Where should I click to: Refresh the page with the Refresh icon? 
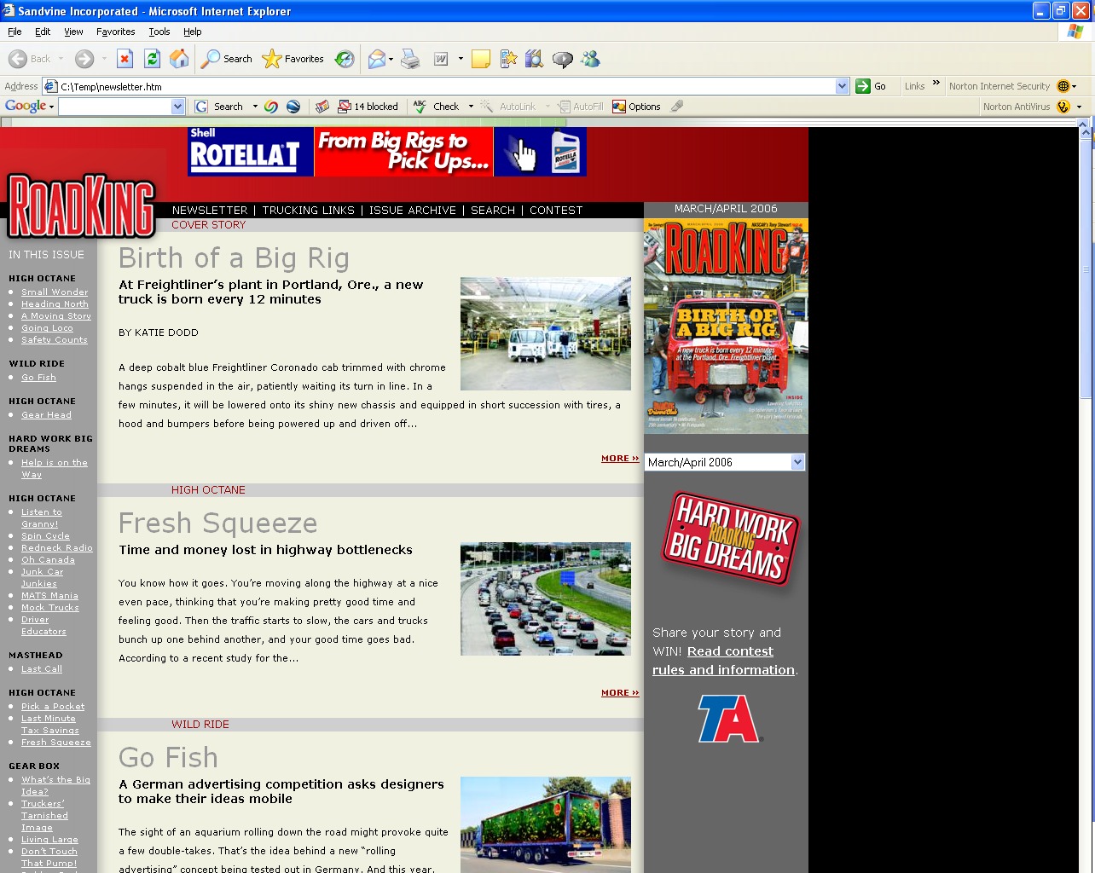click(x=152, y=59)
